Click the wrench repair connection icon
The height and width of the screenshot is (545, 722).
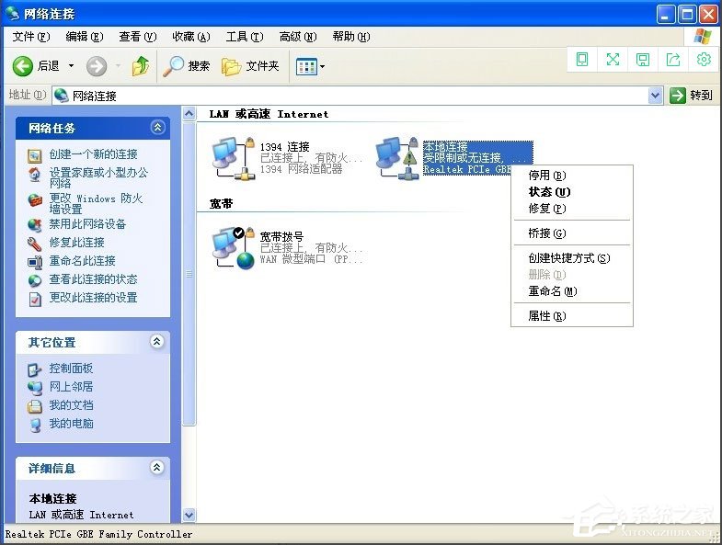click(35, 244)
